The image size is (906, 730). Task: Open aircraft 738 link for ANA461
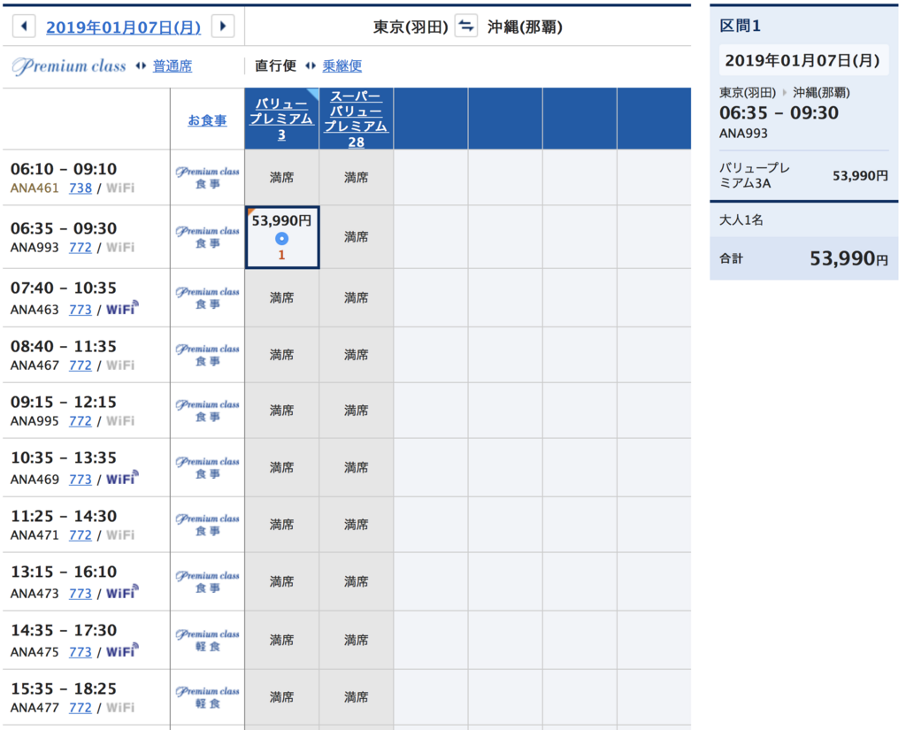coord(81,188)
